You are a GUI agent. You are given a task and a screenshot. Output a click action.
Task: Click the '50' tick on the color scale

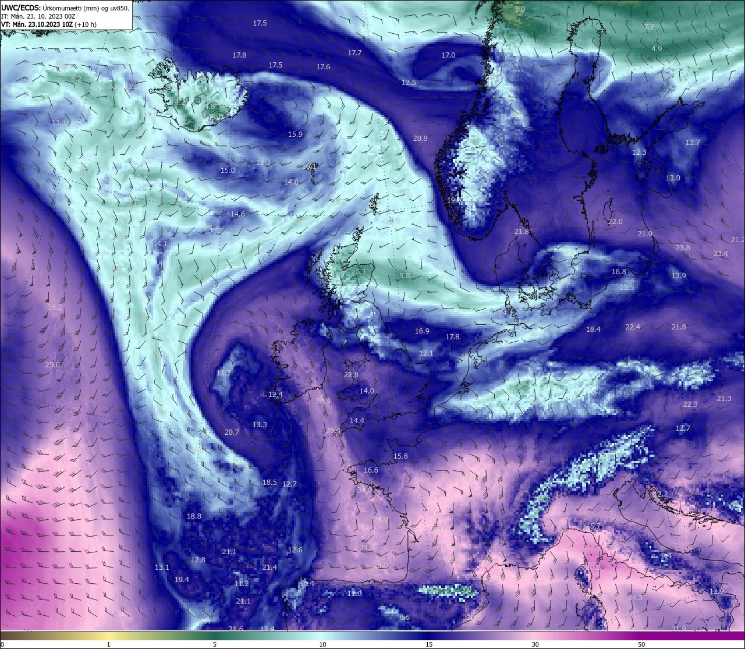641,644
